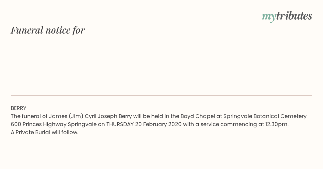The width and height of the screenshot is (323, 169).
Task: Click the horizontal divider line
Action: [x=161, y=95]
